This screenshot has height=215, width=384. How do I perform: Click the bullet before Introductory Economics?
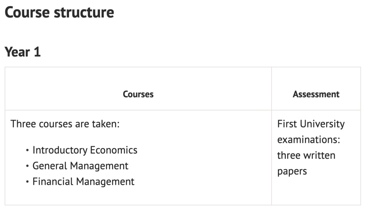[x=27, y=150]
